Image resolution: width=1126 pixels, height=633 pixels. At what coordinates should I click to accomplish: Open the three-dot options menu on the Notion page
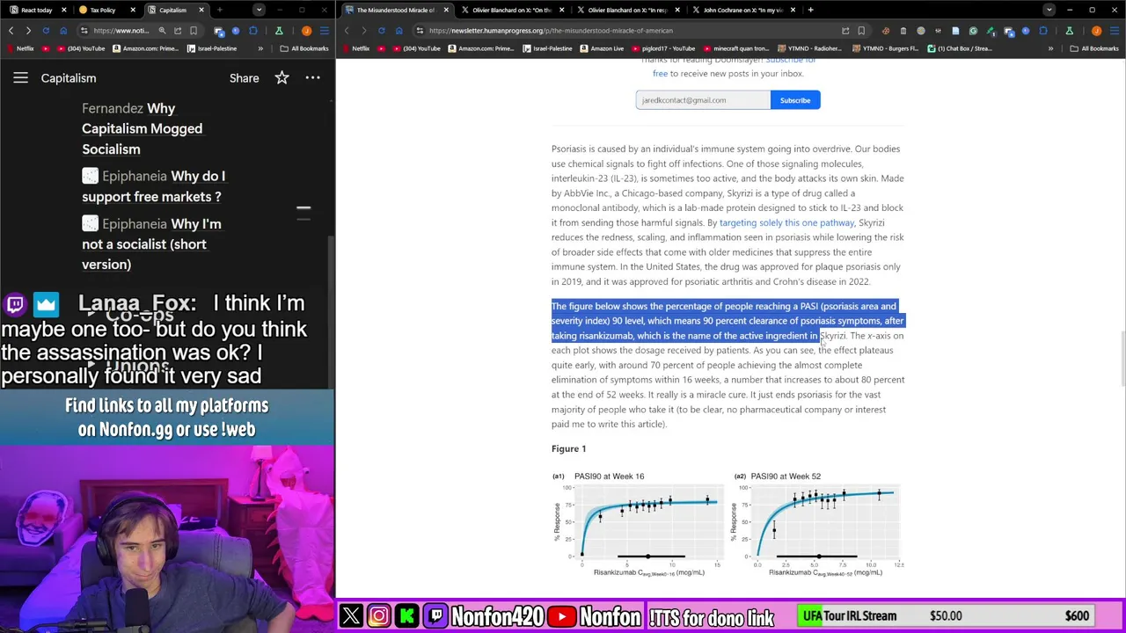coord(312,78)
